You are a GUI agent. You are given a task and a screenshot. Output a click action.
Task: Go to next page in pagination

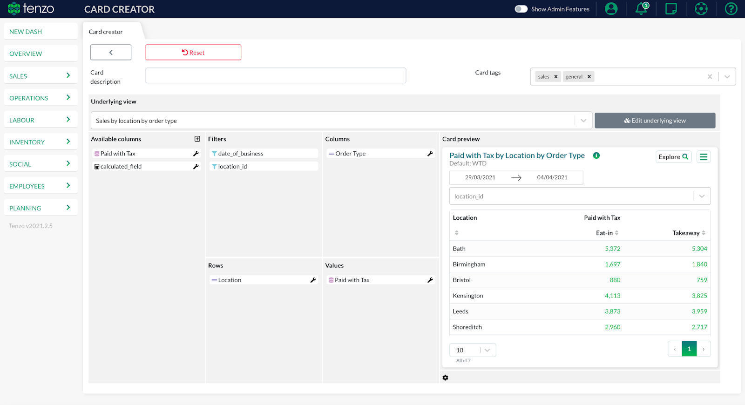pyautogui.click(x=704, y=349)
